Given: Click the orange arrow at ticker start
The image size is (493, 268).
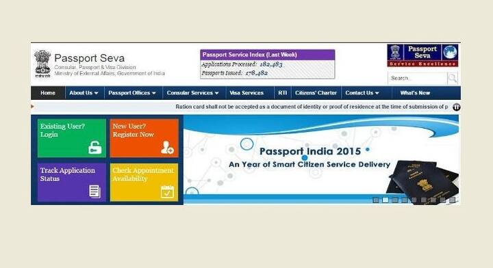Looking at the screenshot, I should pos(32,107).
